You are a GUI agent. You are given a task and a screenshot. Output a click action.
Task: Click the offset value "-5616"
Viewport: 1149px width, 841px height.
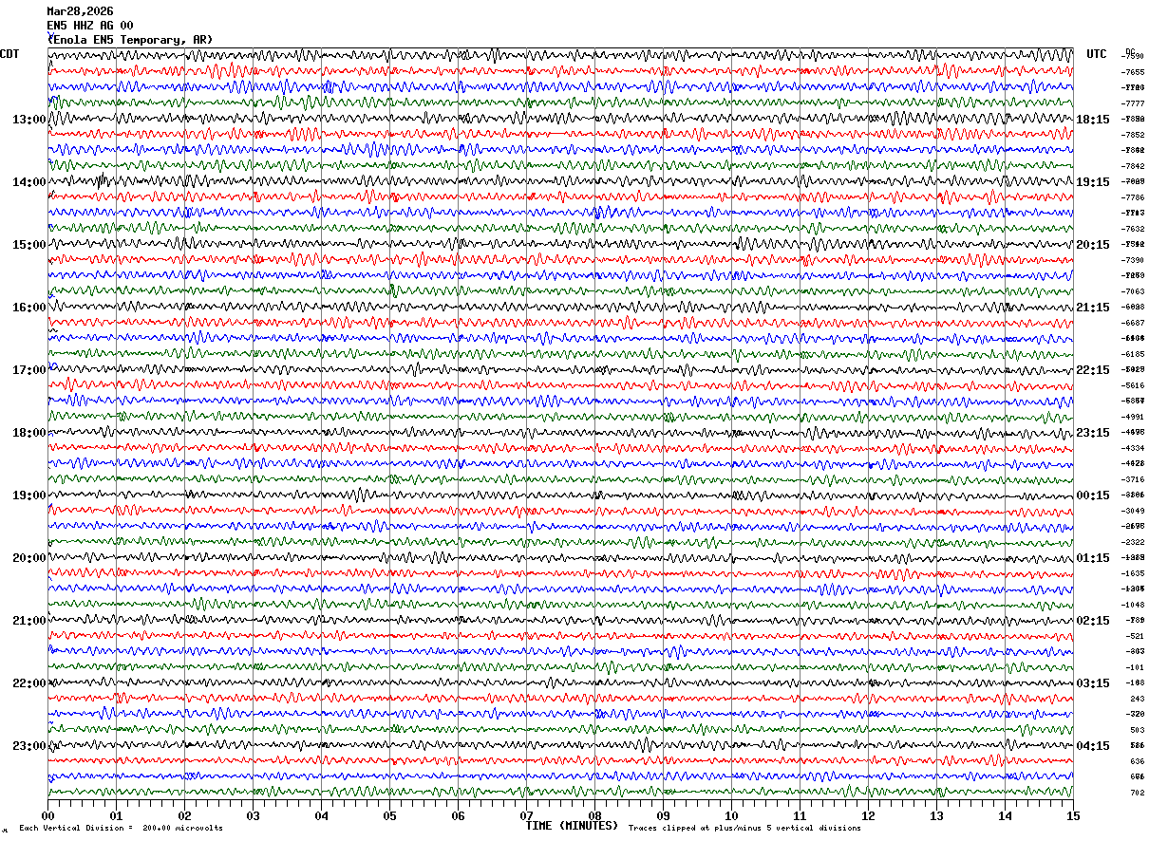[x=1133, y=385]
